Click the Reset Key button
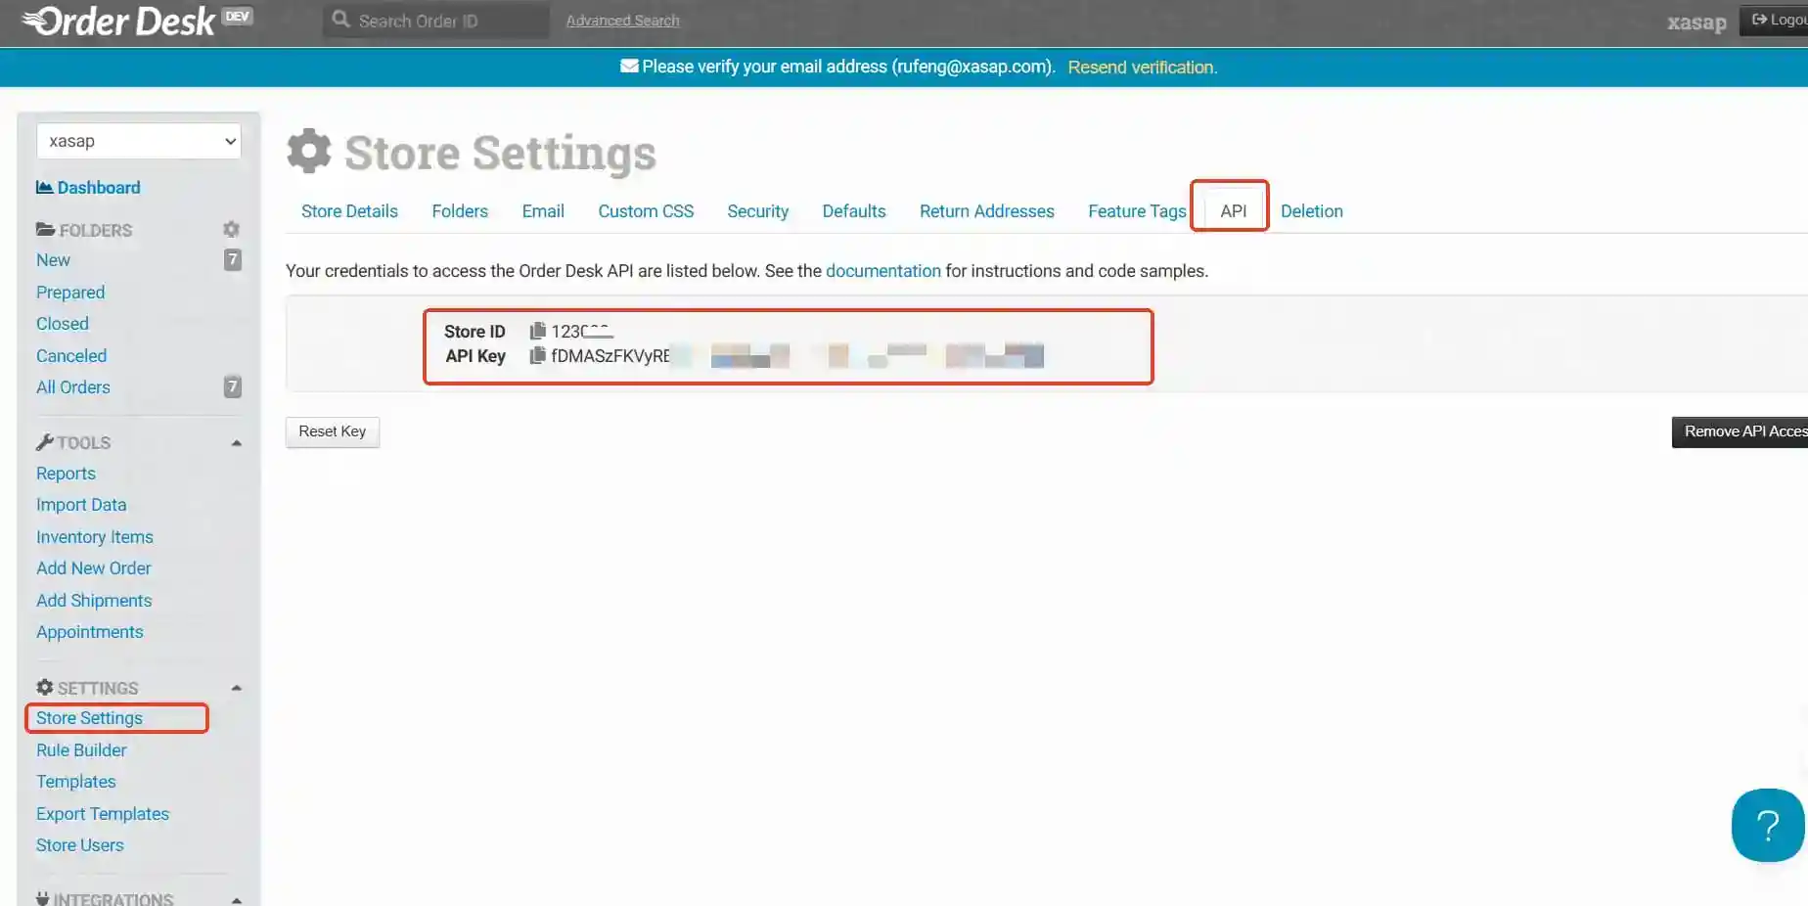The height and width of the screenshot is (906, 1808). pos(333,431)
